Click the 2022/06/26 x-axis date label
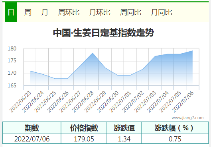This screenshot has height=147, width=211. [x=58, y=102]
